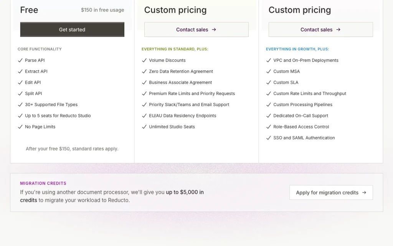Select the 'Extract API' feature text
This screenshot has height=246, width=393.
(x=36, y=71)
